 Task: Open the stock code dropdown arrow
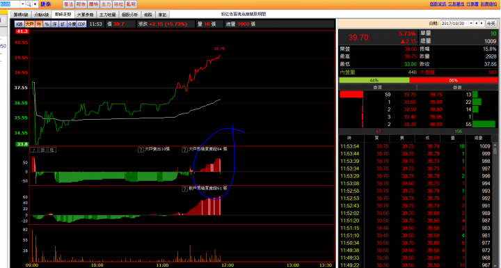pos(23,4)
